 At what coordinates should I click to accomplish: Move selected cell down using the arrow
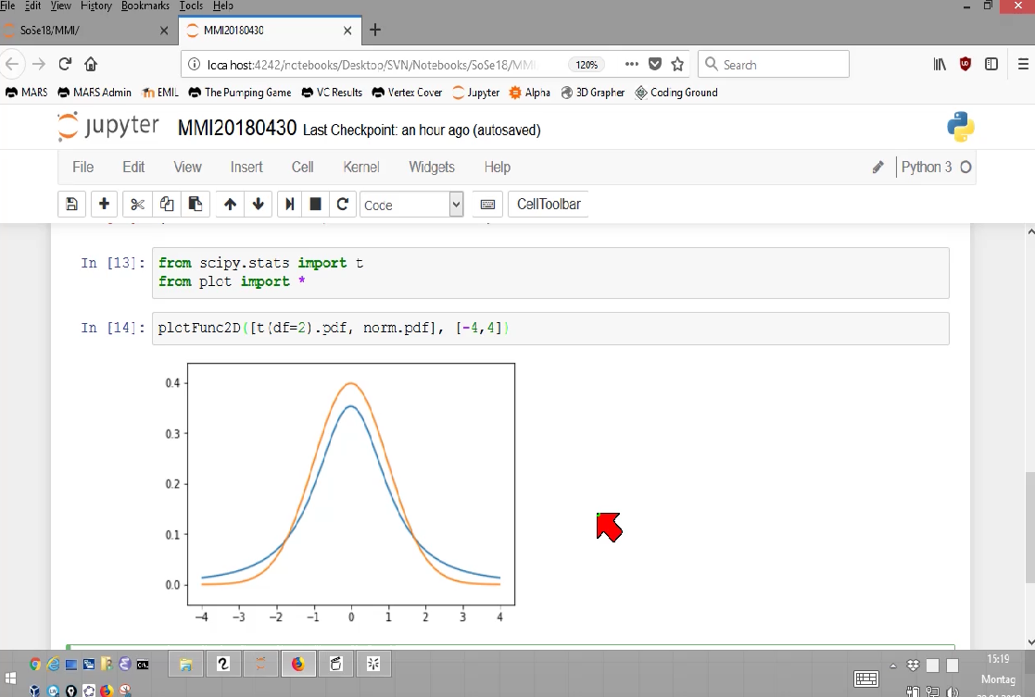pyautogui.click(x=259, y=205)
